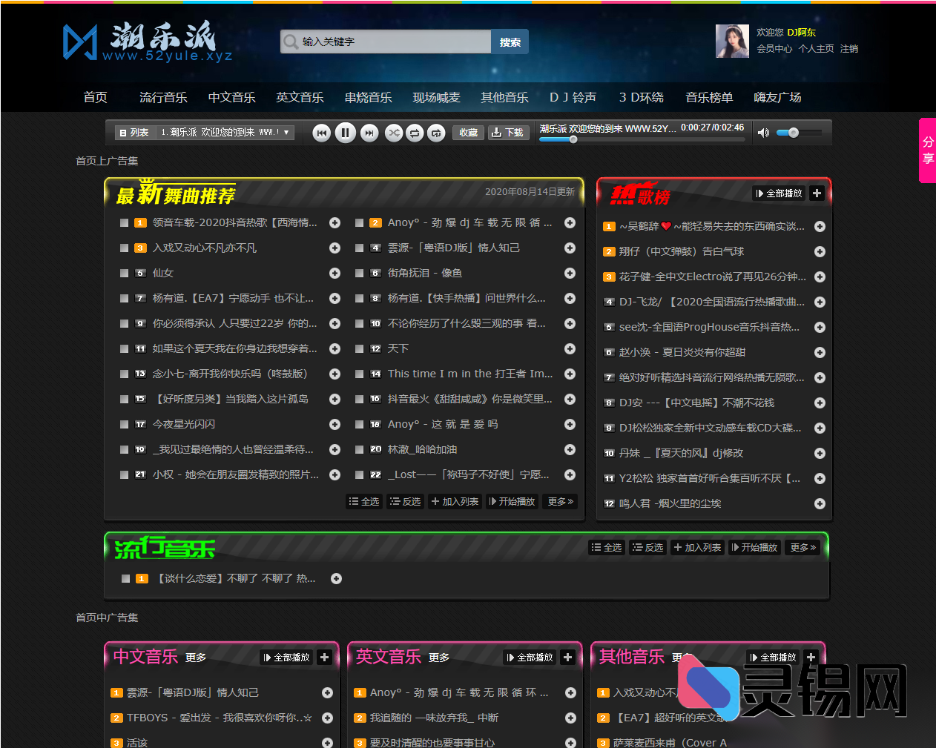Click plus icon in 热歌榜 header
936x748 pixels.
tap(817, 193)
